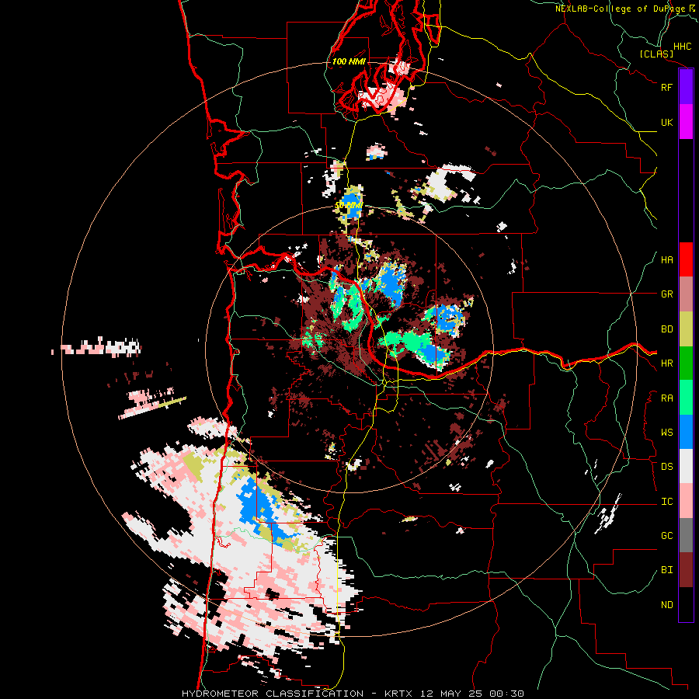699x699 pixels.
Task: Click the HA red legend swatch
Action: tap(686, 259)
